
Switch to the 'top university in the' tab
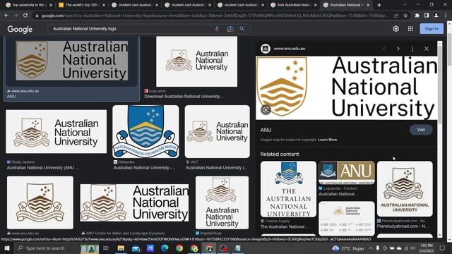click(x=28, y=5)
